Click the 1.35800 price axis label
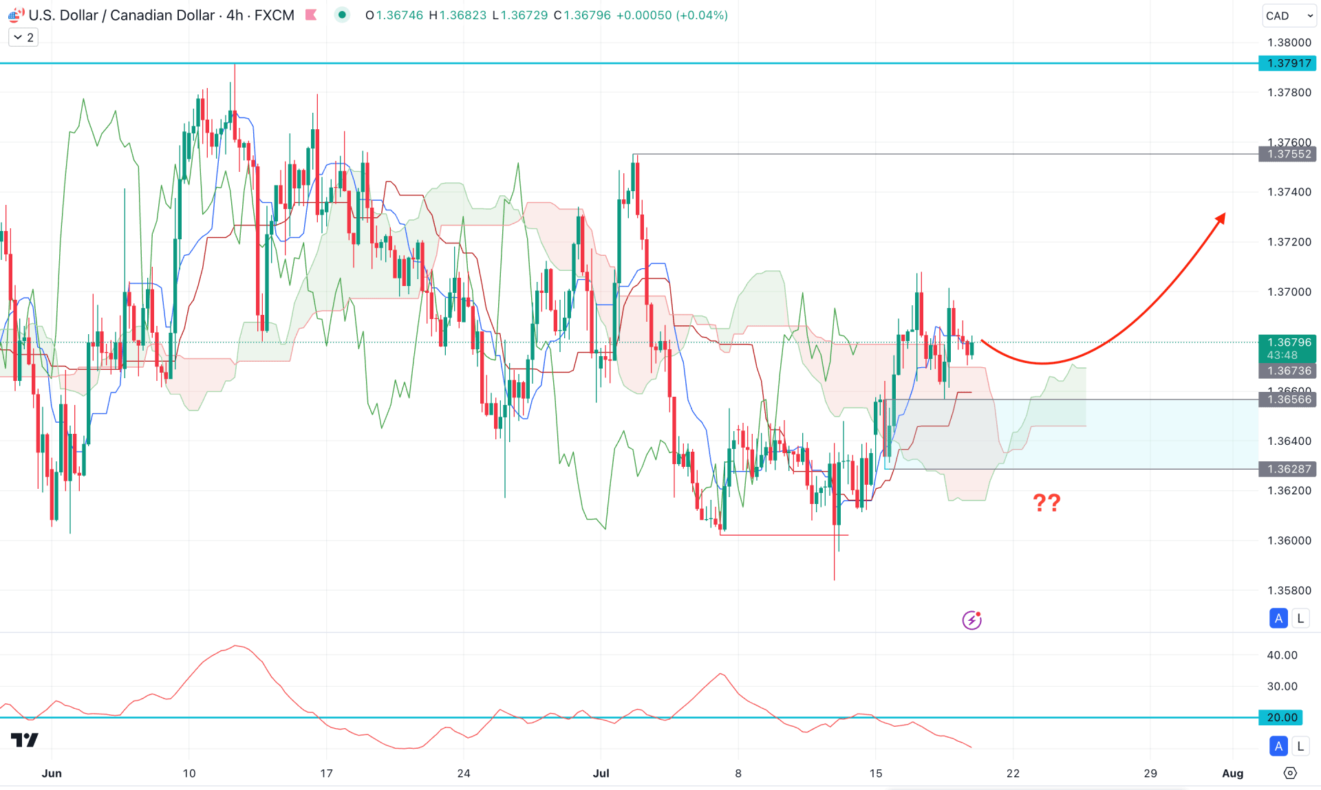The width and height of the screenshot is (1321, 790). 1289,591
